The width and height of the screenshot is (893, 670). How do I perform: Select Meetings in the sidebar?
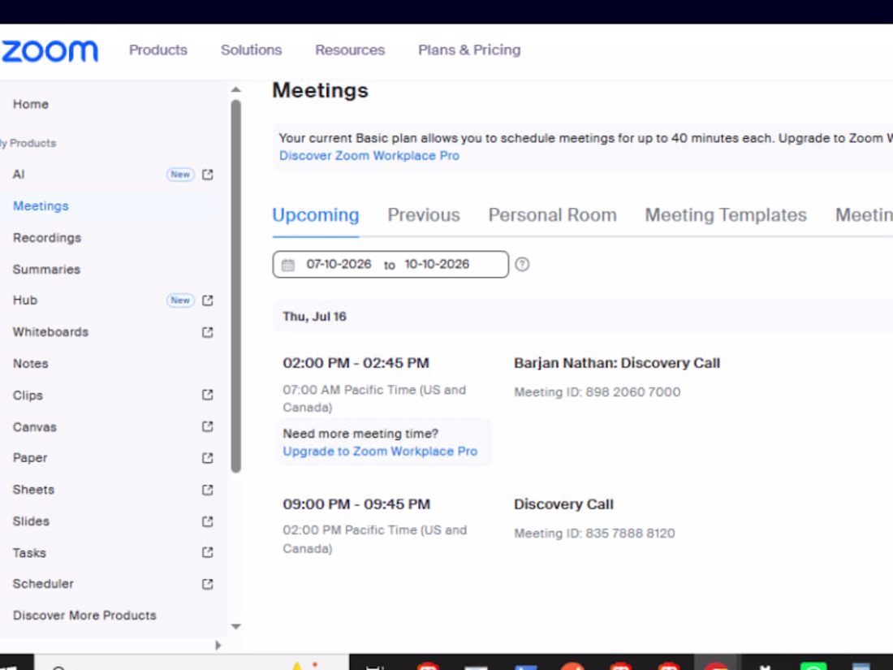(41, 205)
